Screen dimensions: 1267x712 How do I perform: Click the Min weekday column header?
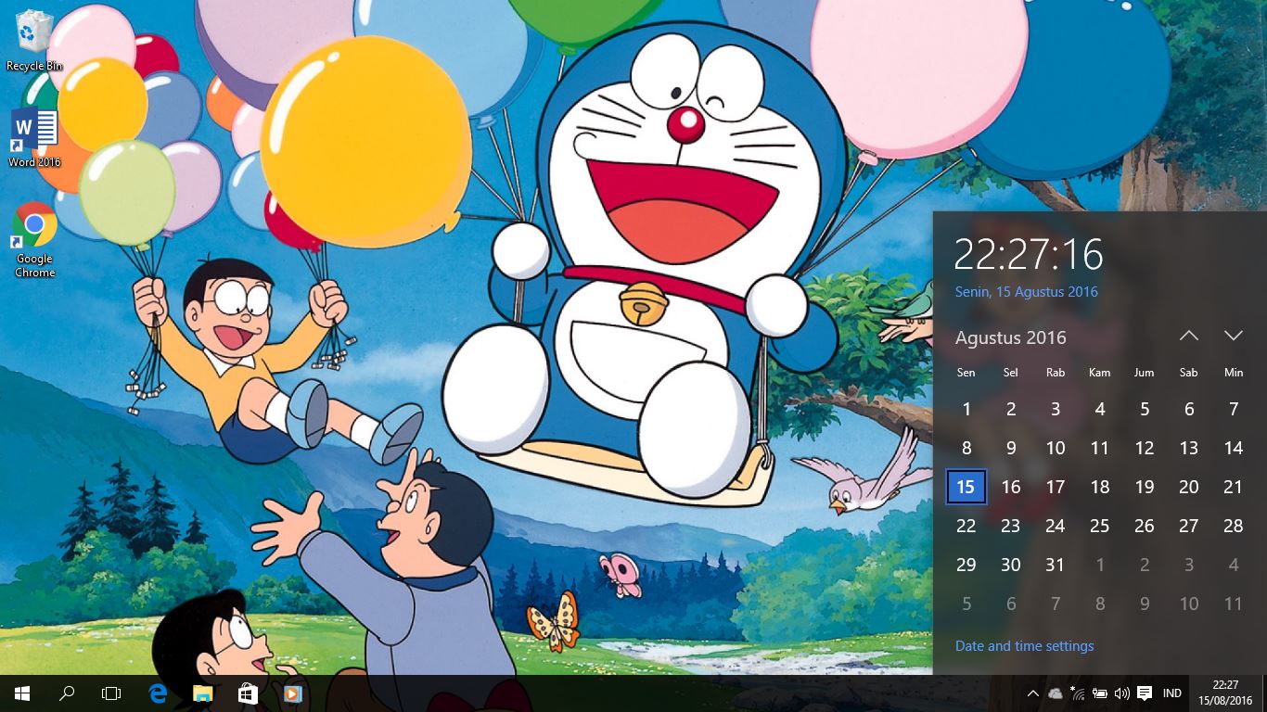pyautogui.click(x=1234, y=373)
